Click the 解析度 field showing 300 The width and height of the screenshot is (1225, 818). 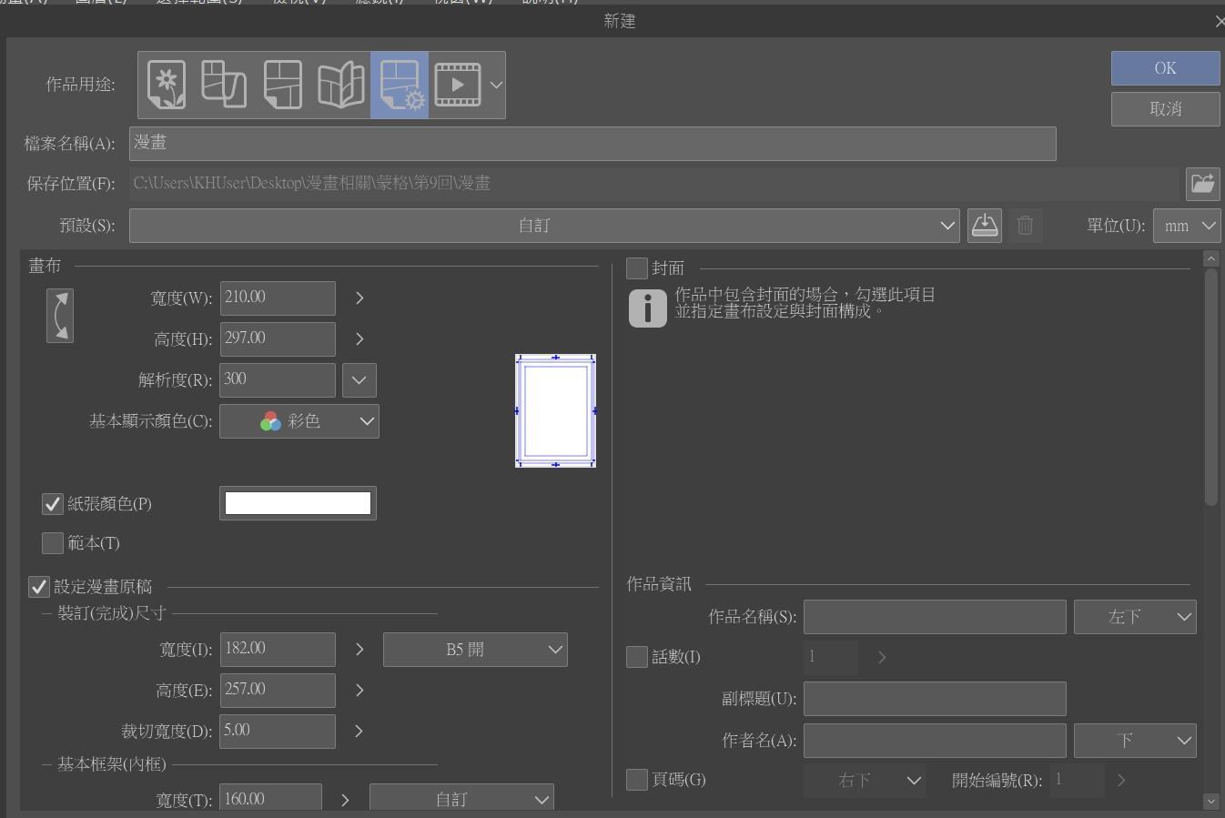tap(278, 380)
